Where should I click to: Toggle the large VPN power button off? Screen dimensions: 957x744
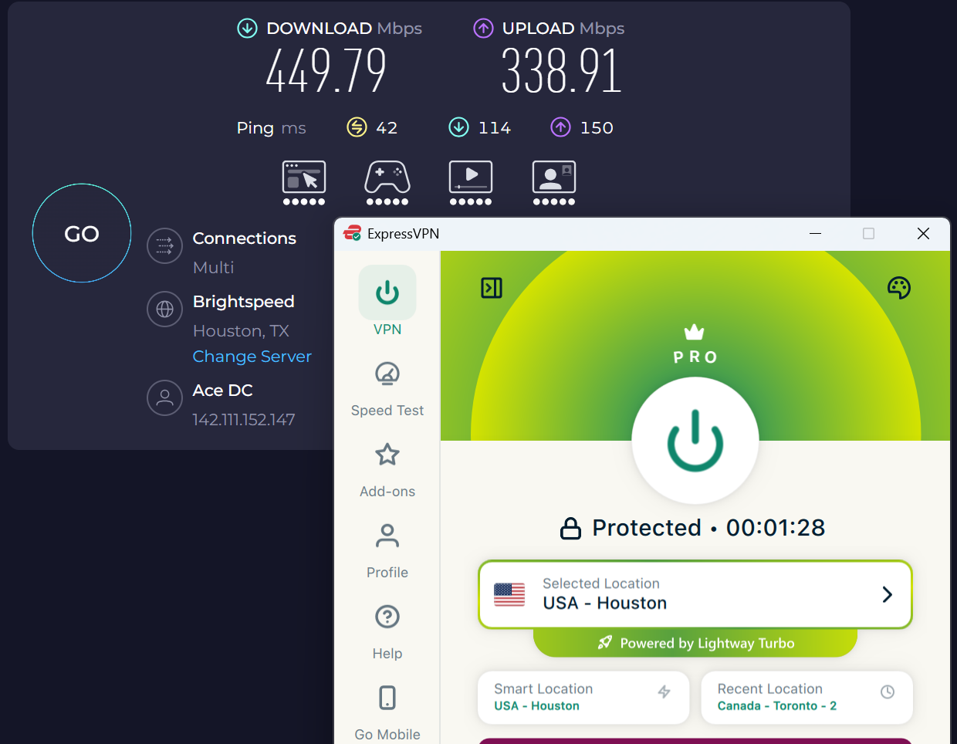click(695, 440)
